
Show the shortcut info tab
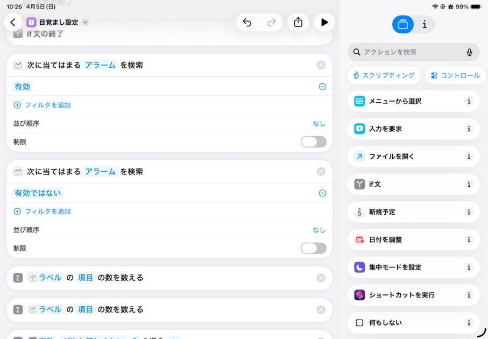point(425,24)
